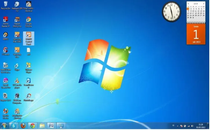
Task: Click the last taskbar program button beside Word
Action: coord(61,126)
